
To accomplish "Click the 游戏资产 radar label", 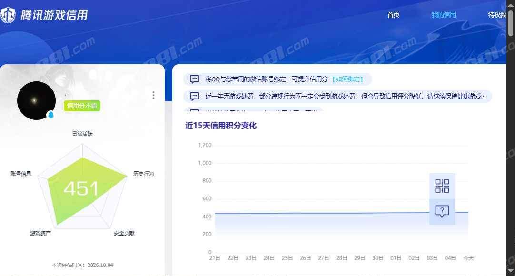I will point(40,233).
